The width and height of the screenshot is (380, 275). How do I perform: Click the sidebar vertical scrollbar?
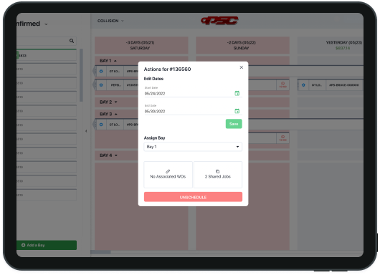[81, 75]
